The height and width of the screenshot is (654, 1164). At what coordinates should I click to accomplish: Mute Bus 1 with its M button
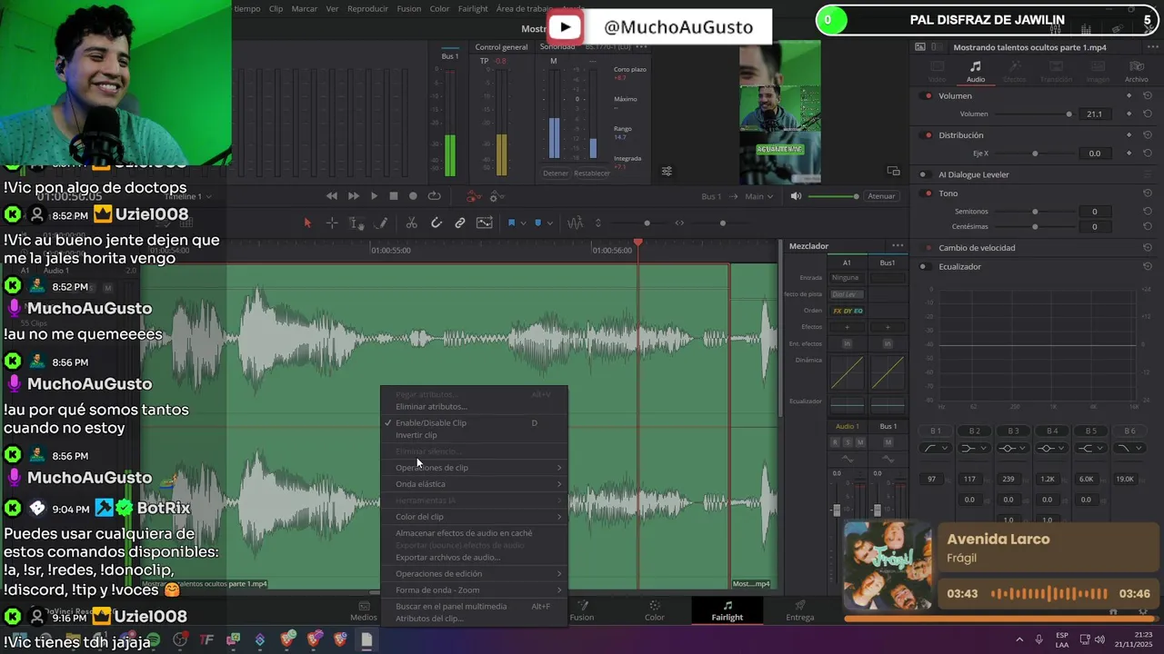[x=888, y=442]
